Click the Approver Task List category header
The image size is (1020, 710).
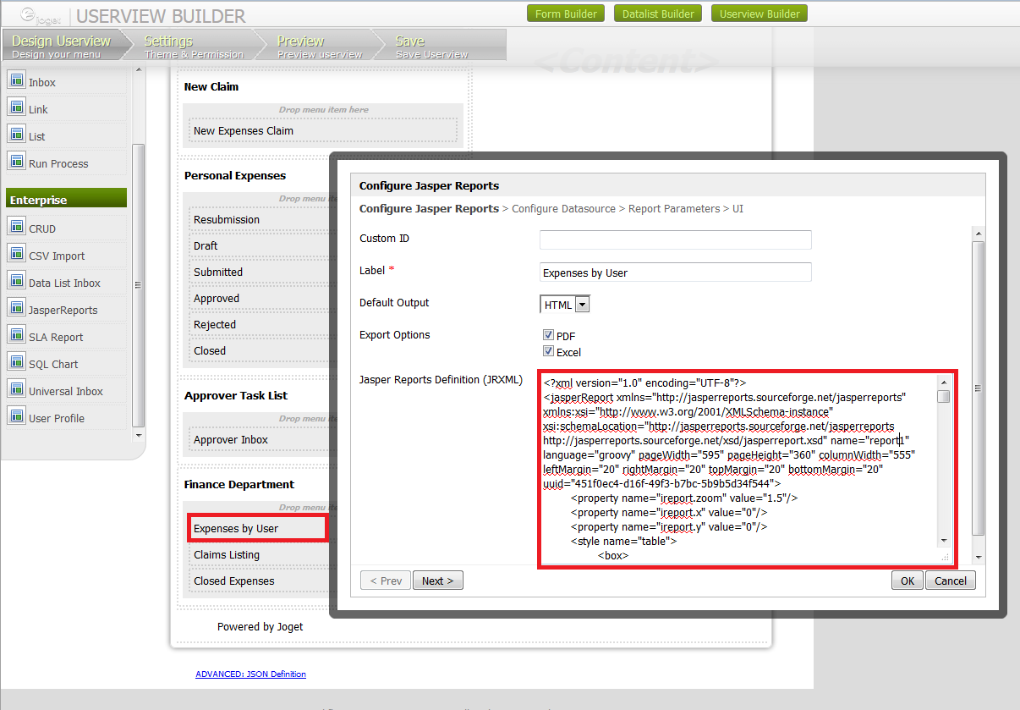(236, 395)
